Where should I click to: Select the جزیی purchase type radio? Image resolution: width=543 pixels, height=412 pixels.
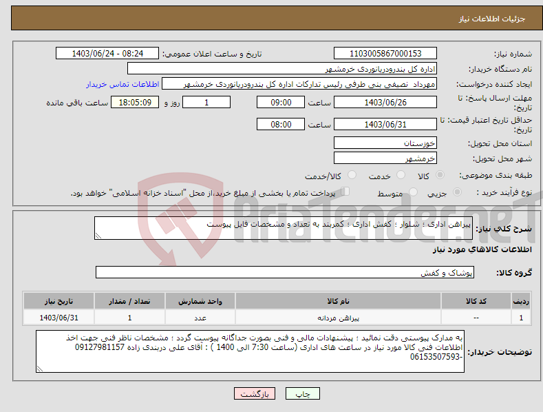(x=457, y=192)
